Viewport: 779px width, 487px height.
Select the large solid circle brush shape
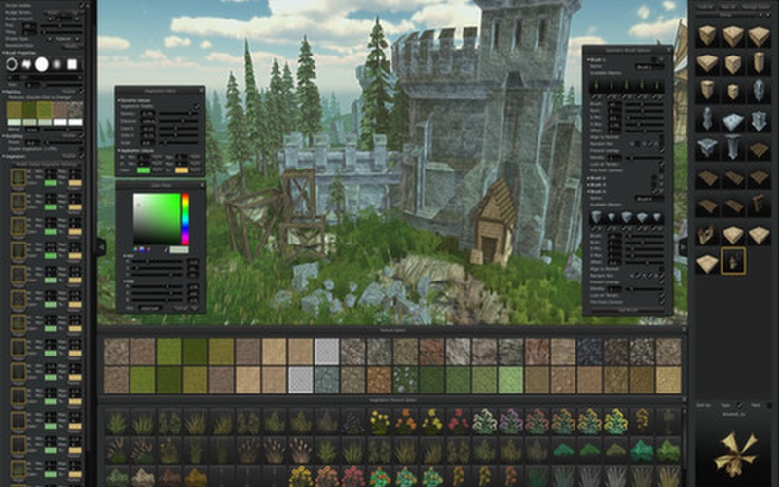(x=41, y=64)
